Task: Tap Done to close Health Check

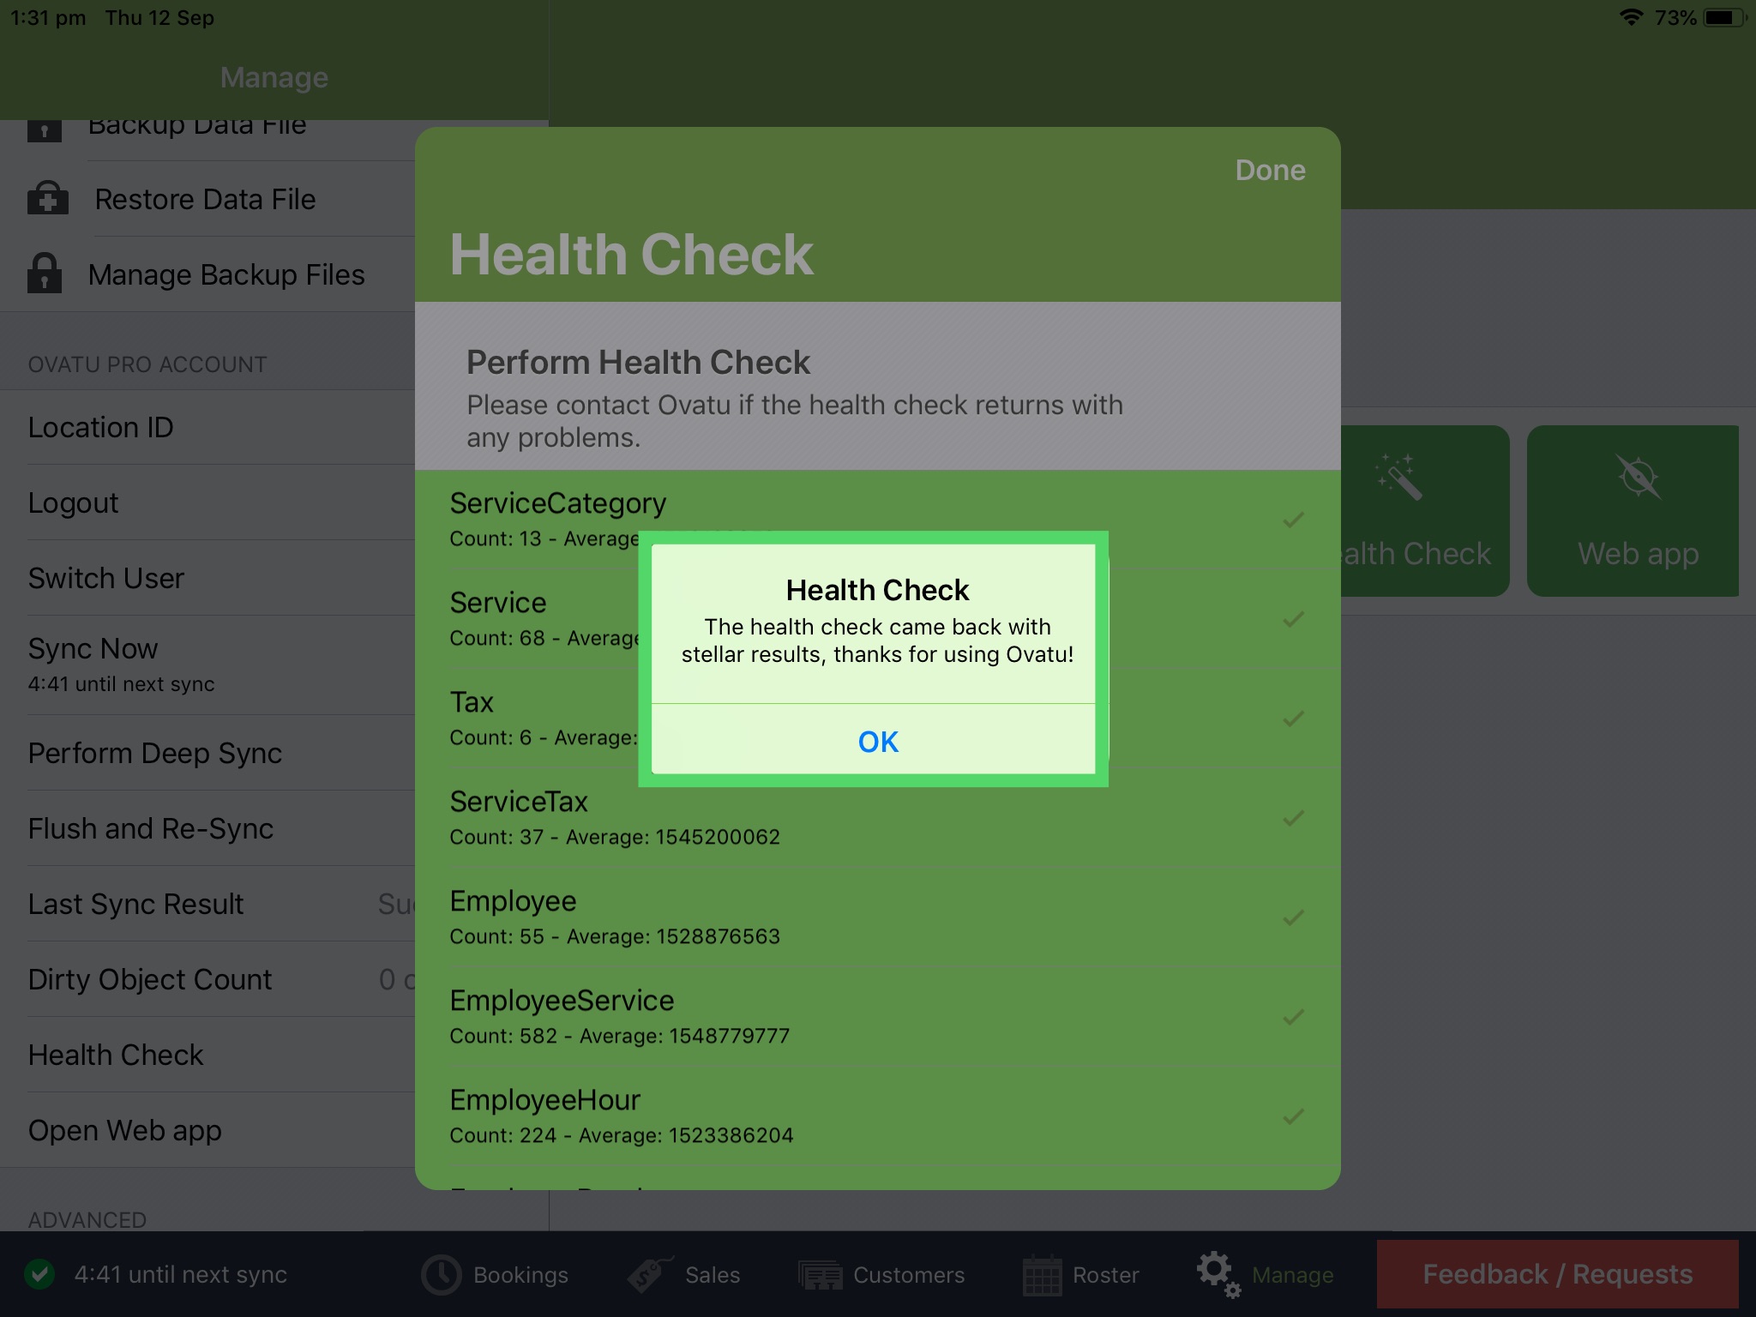Action: pyautogui.click(x=1270, y=170)
